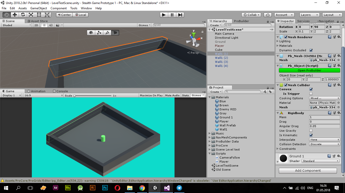Open the Component menu
The width and height of the screenshot is (345, 193).
point(59,8)
